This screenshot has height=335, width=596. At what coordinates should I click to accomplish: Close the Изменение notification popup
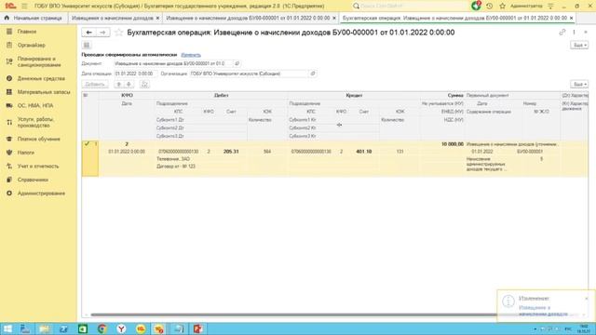pyautogui.click(x=587, y=299)
